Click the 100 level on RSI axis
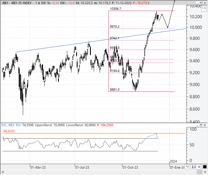Image resolution: width=208 pixels, height=175 pixels. (193, 129)
